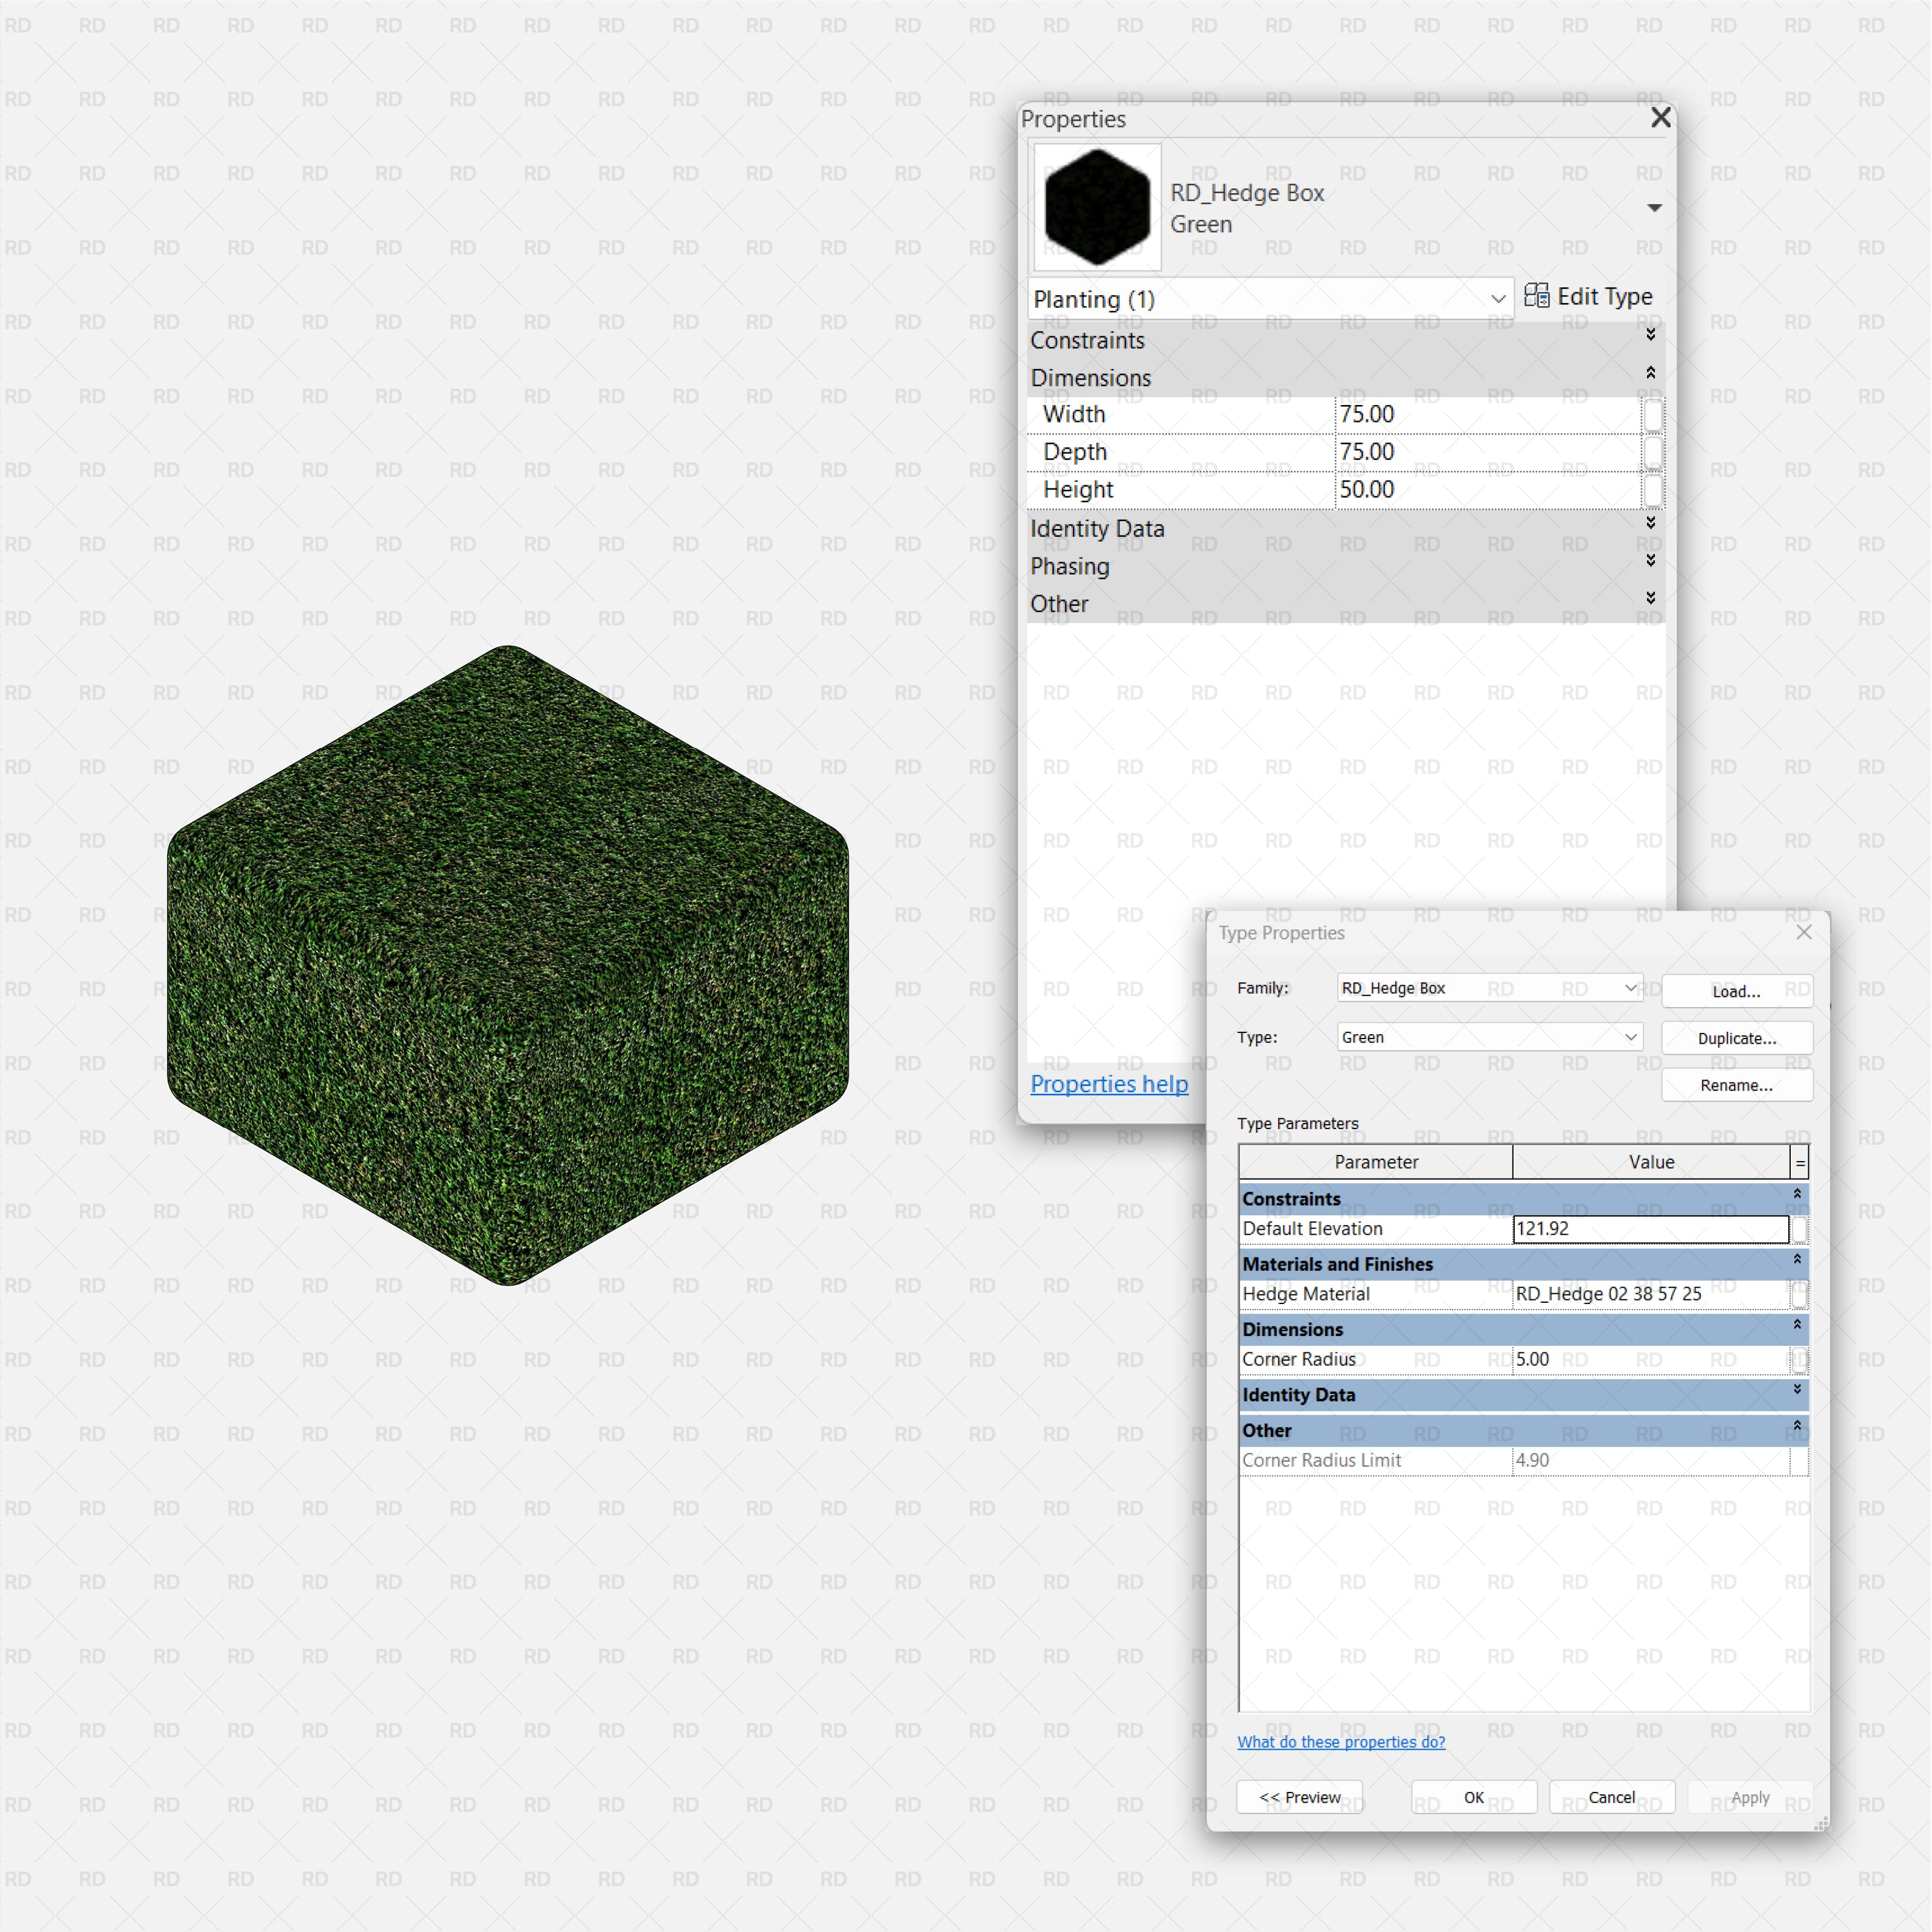Open the type selector dropdown arrow
This screenshot has width=1932, height=1932.
click(x=1654, y=208)
